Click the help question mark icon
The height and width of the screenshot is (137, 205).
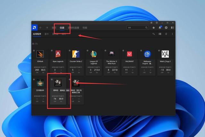click(157, 23)
